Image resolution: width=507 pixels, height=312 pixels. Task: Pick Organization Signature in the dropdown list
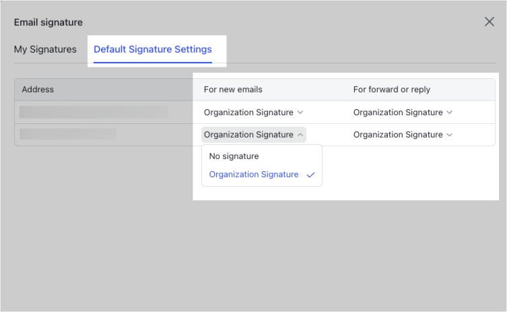click(x=254, y=175)
